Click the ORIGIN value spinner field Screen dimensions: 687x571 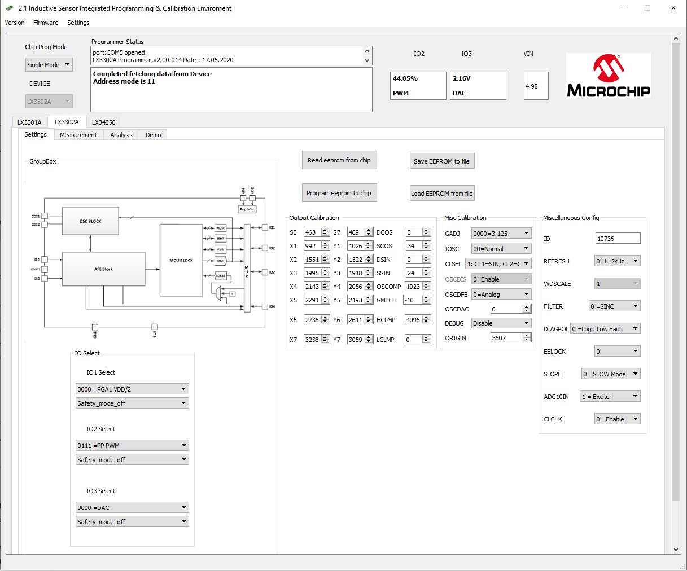[x=506, y=338]
